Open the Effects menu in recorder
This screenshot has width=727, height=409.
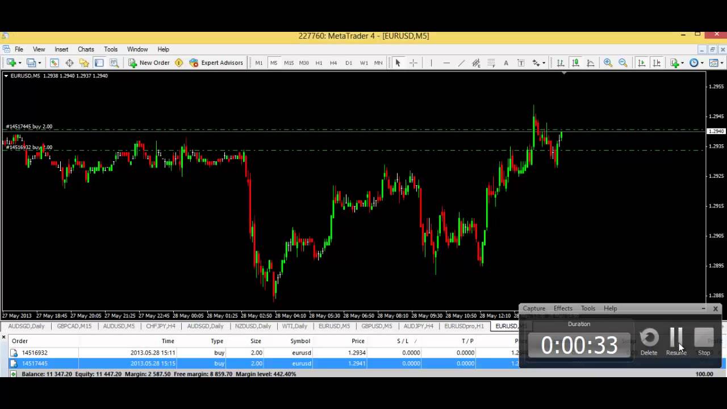(x=563, y=308)
